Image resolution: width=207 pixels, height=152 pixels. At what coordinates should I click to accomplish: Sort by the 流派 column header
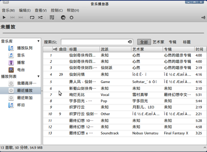pyautogui.click(x=115, y=49)
